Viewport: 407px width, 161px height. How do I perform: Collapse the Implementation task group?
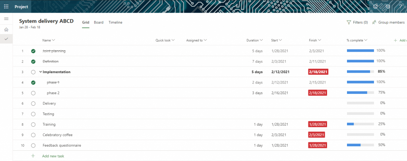(41, 72)
